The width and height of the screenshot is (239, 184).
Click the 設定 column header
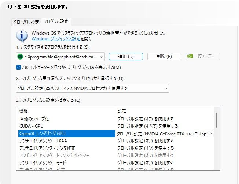pos(164,111)
